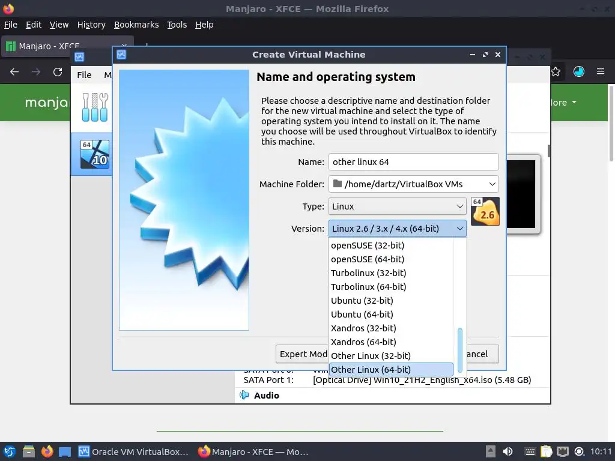Select the Tools icon in VirtualBox Manager
This screenshot has width=615, height=461.
[94, 107]
